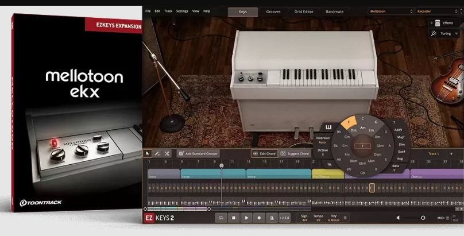
Task: Switch to the Grooves tab
Action: click(x=273, y=11)
